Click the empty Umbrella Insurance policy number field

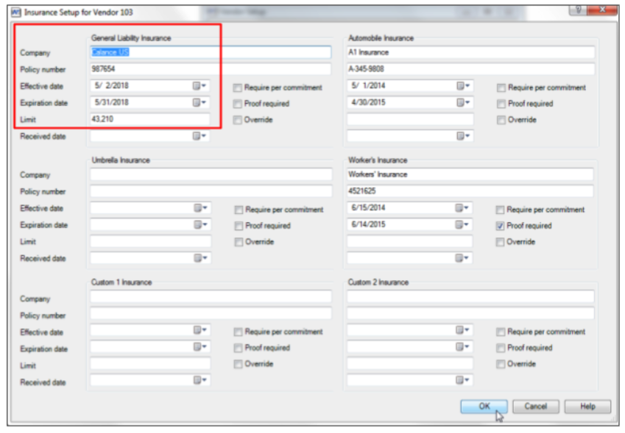pyautogui.click(x=211, y=193)
